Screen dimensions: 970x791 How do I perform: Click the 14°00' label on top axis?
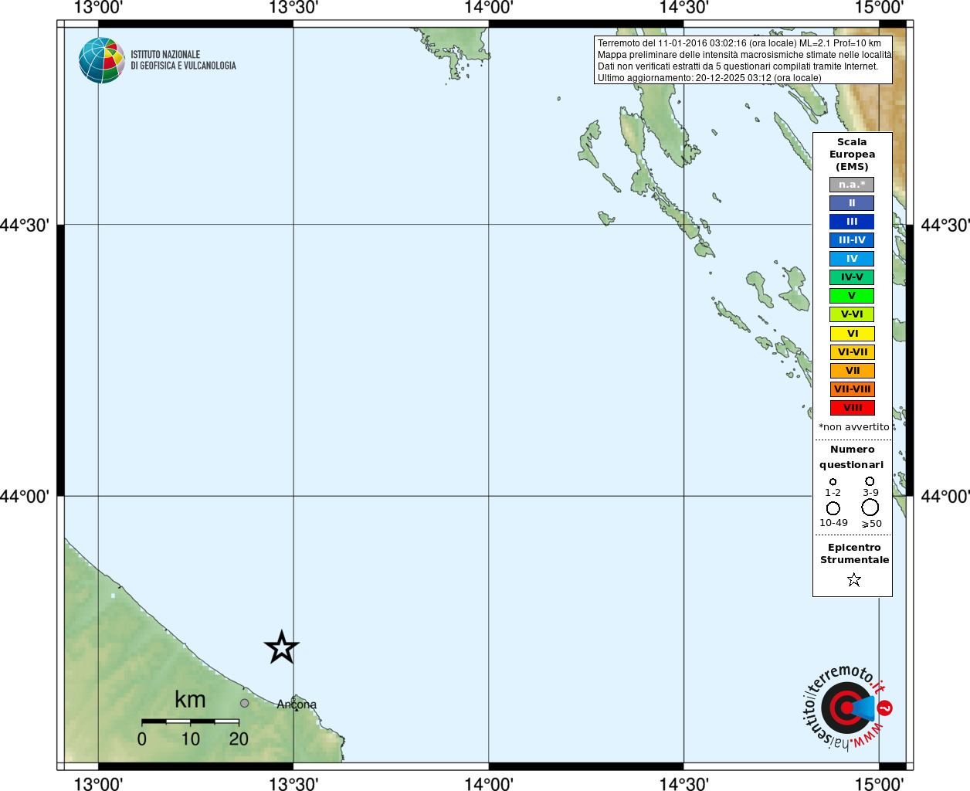tap(489, 8)
